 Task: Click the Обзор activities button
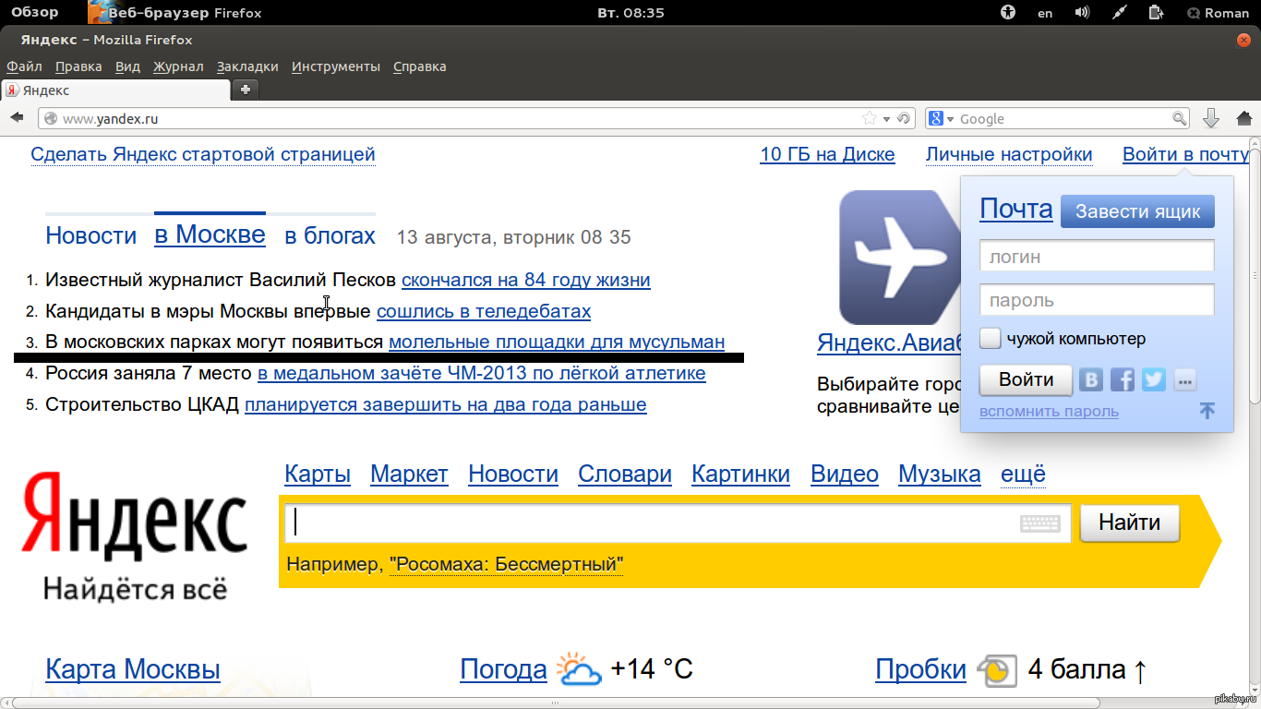pyautogui.click(x=36, y=12)
